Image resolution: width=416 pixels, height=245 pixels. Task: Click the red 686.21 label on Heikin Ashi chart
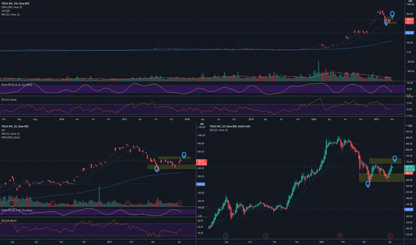(x=409, y=173)
